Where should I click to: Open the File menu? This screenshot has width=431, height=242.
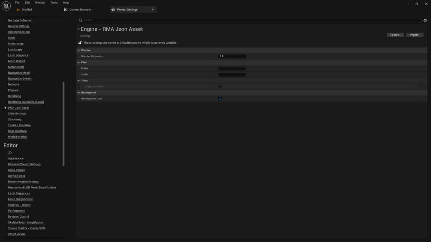pyautogui.click(x=17, y=3)
